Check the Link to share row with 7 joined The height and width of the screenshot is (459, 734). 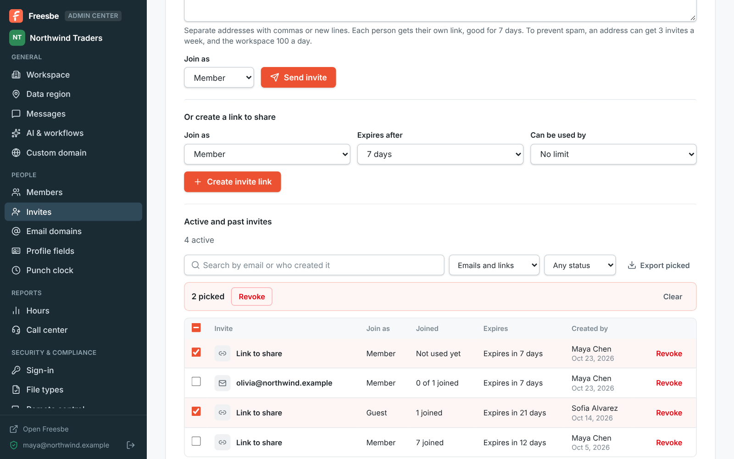[196, 441]
